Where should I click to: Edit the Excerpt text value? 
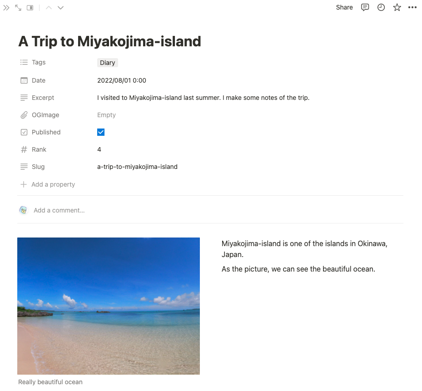coord(203,98)
